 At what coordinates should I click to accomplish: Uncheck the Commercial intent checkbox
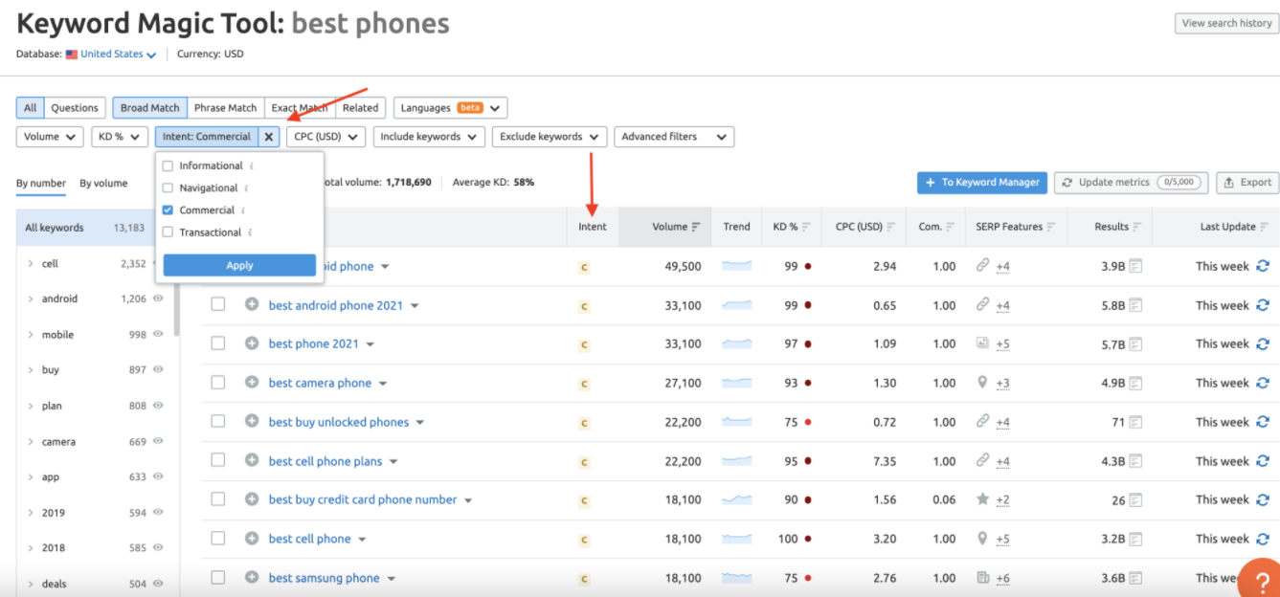[168, 210]
